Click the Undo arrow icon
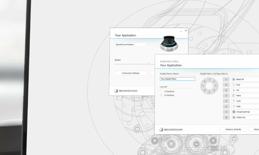This screenshot has width=259, height=155. point(234,101)
